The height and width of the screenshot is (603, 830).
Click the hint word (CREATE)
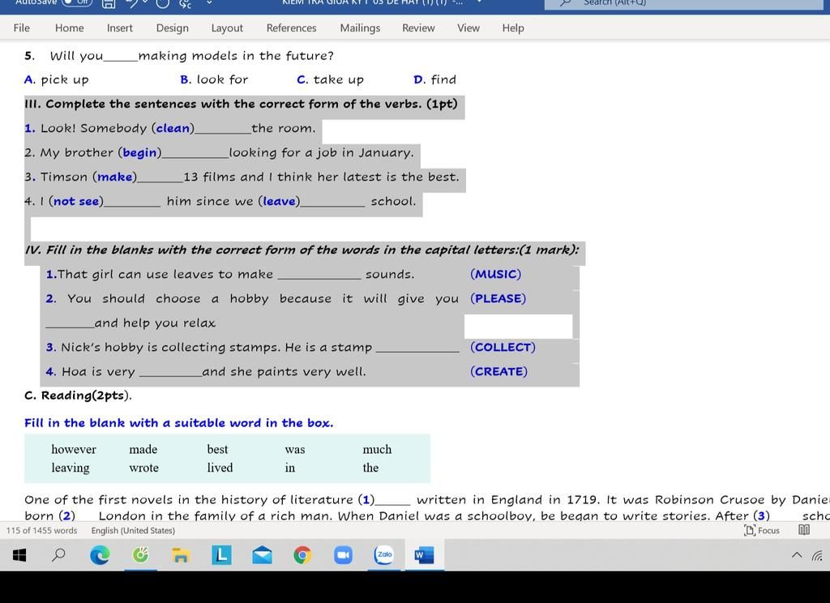[498, 372]
